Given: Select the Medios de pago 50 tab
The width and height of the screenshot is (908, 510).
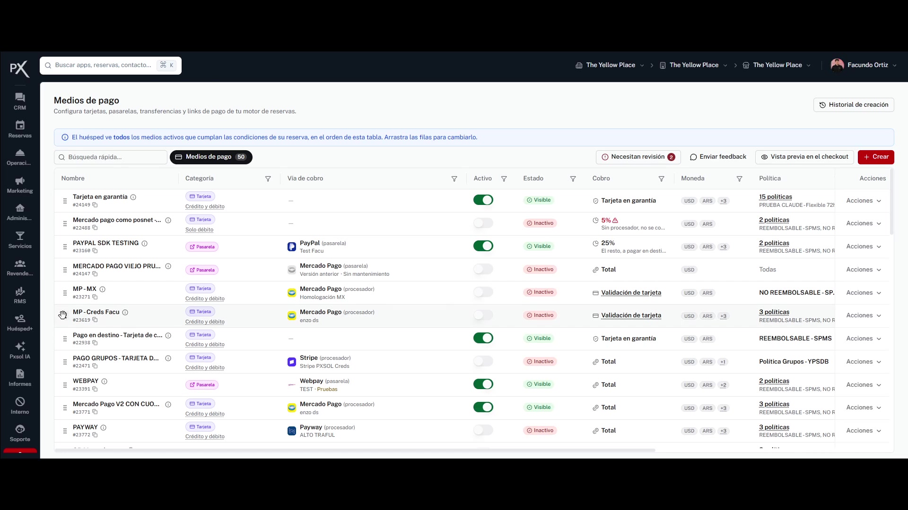Looking at the screenshot, I should (211, 157).
